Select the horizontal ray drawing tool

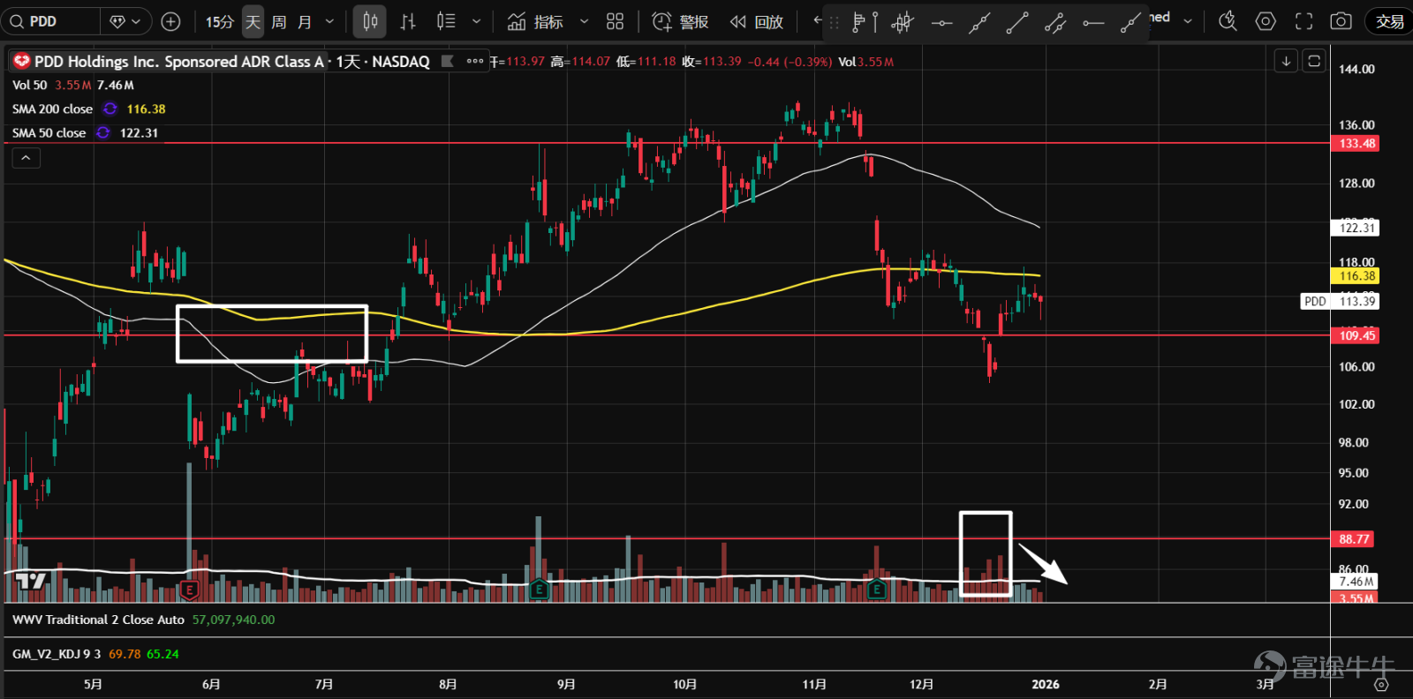pyautogui.click(x=1093, y=23)
